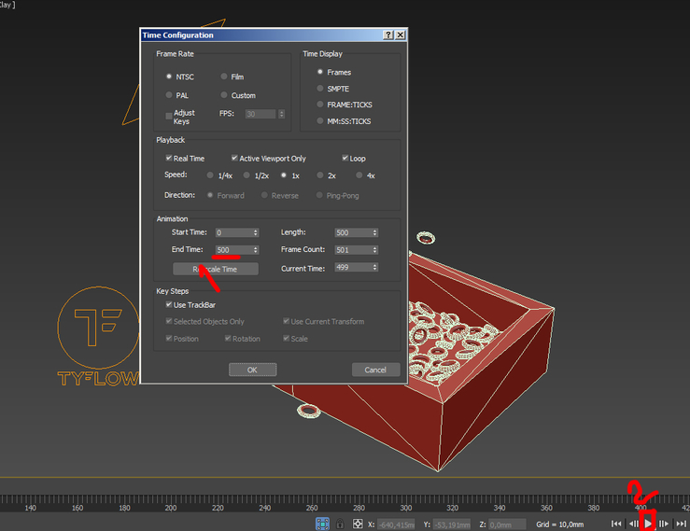690x531 pixels.
Task: Go to end frame playback button
Action: 682,524
